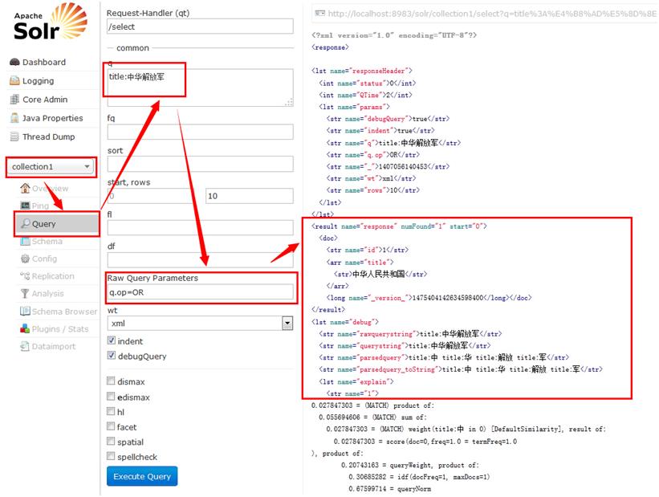Click the rows field showing 10

249,196
